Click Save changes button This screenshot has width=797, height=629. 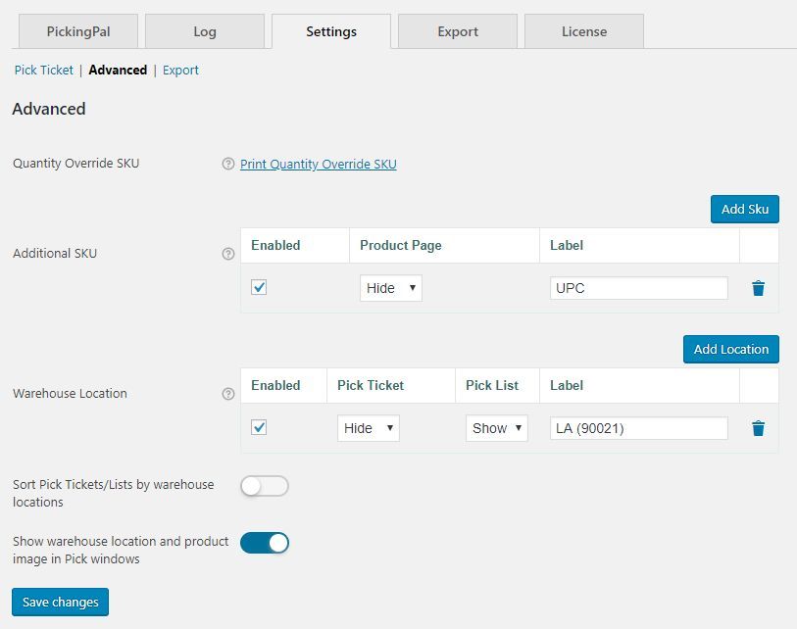pos(61,602)
